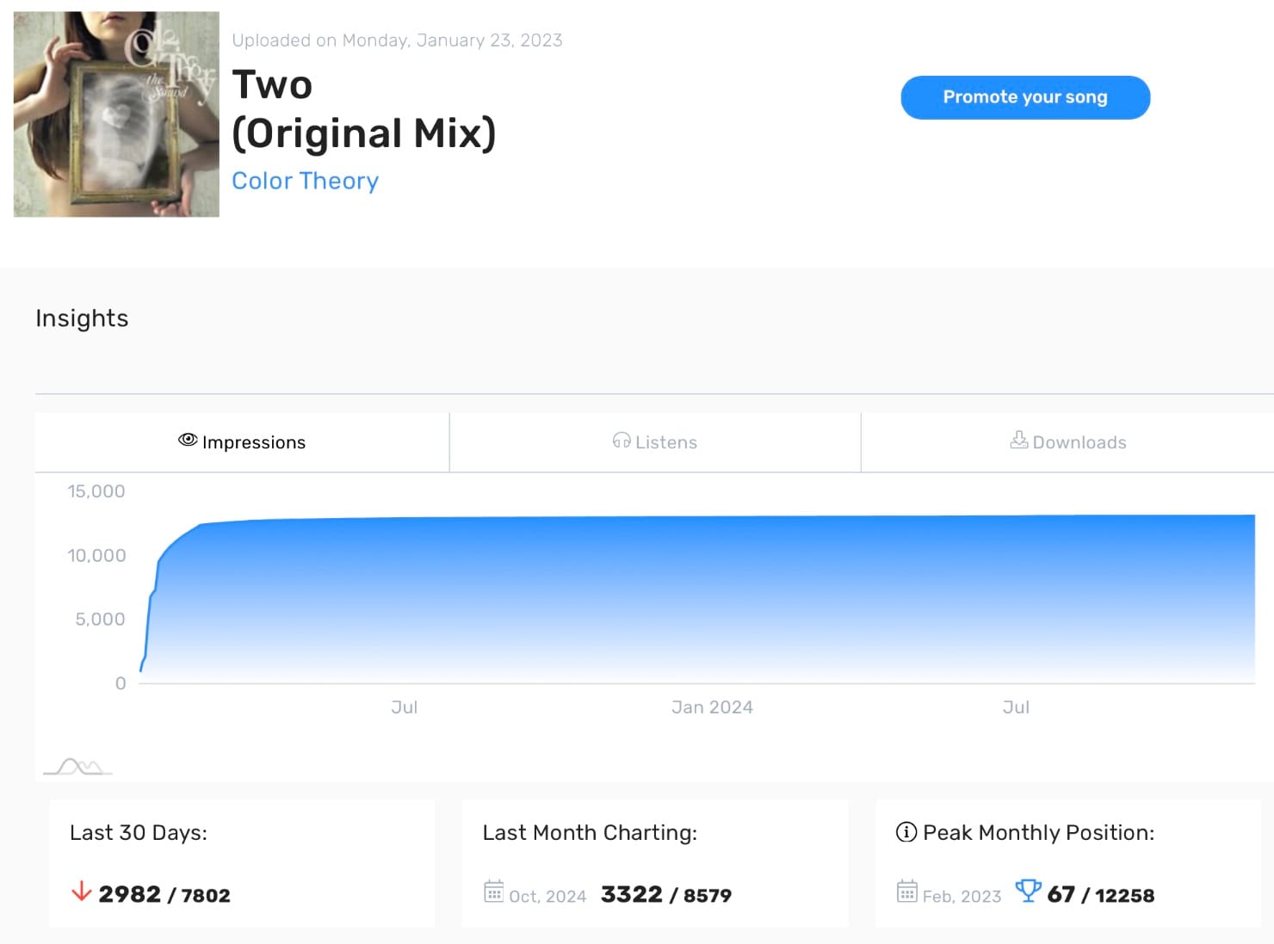1274x944 pixels.
Task: Click the calendar icon next to Feb, 2023
Action: pos(908,892)
